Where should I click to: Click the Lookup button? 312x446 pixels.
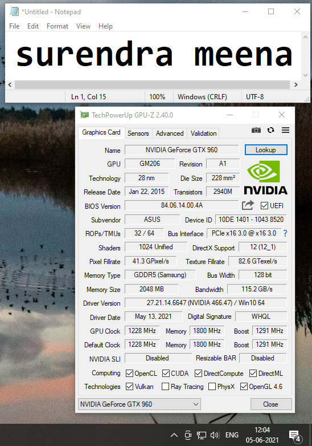click(x=266, y=150)
